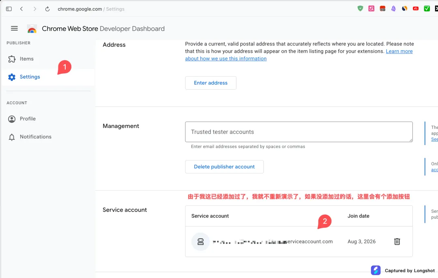Screen dimensions: 438x278
Task: Select Settings in the sidebar
Action: pyautogui.click(x=48, y=77)
